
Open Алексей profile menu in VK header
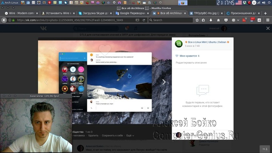point(219,28)
